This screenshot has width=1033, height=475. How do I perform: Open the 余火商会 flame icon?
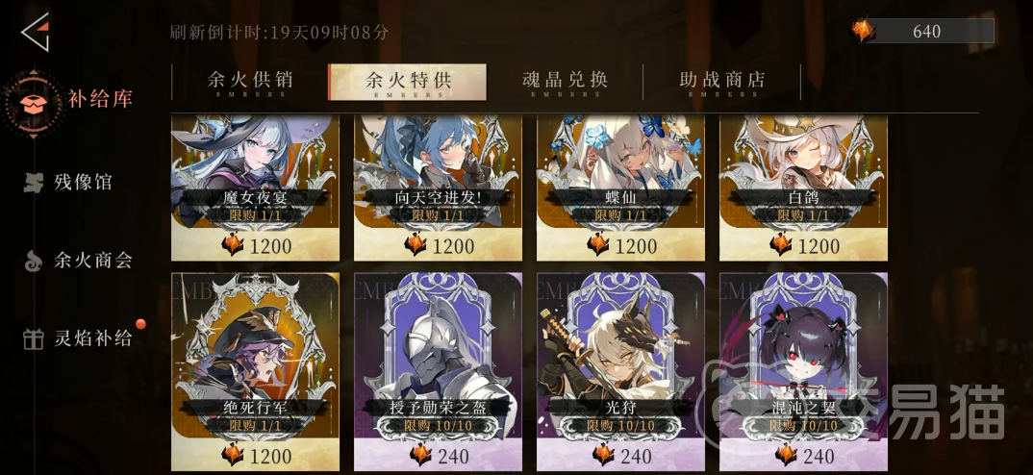tap(33, 261)
